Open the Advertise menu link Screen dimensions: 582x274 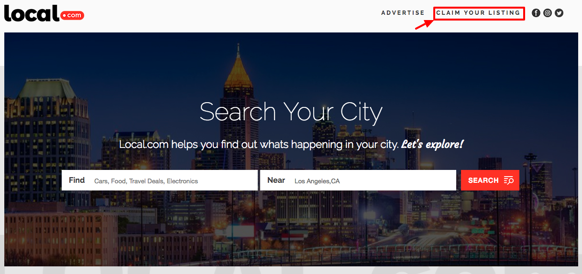(403, 13)
